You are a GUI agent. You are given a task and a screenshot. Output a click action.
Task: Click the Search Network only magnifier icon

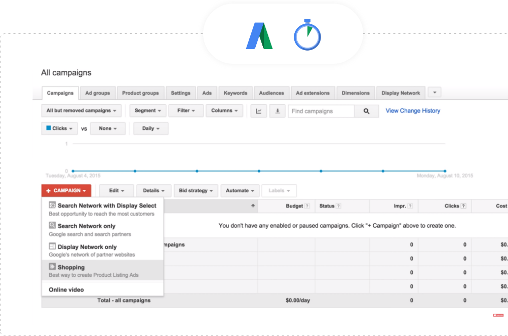point(52,225)
